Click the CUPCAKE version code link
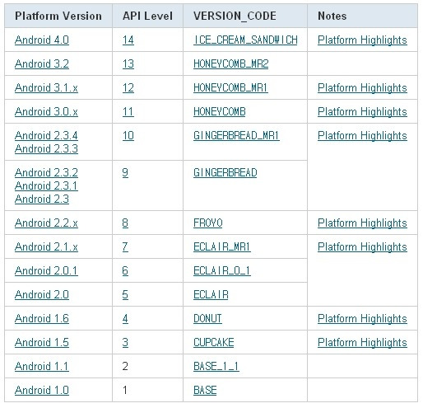The width and height of the screenshot is (423, 408). click(214, 342)
